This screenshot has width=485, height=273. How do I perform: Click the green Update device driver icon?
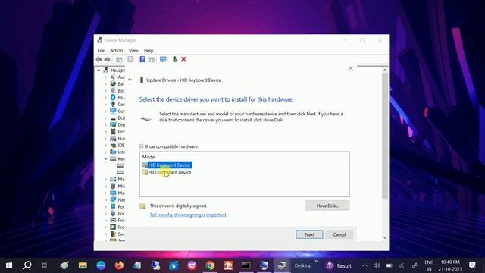pos(175,59)
